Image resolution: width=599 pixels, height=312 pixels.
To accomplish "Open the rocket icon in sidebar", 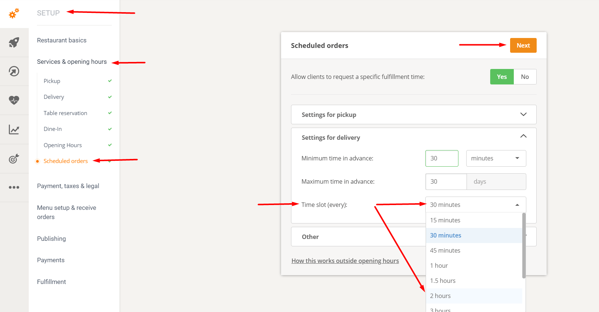I will tap(14, 42).
